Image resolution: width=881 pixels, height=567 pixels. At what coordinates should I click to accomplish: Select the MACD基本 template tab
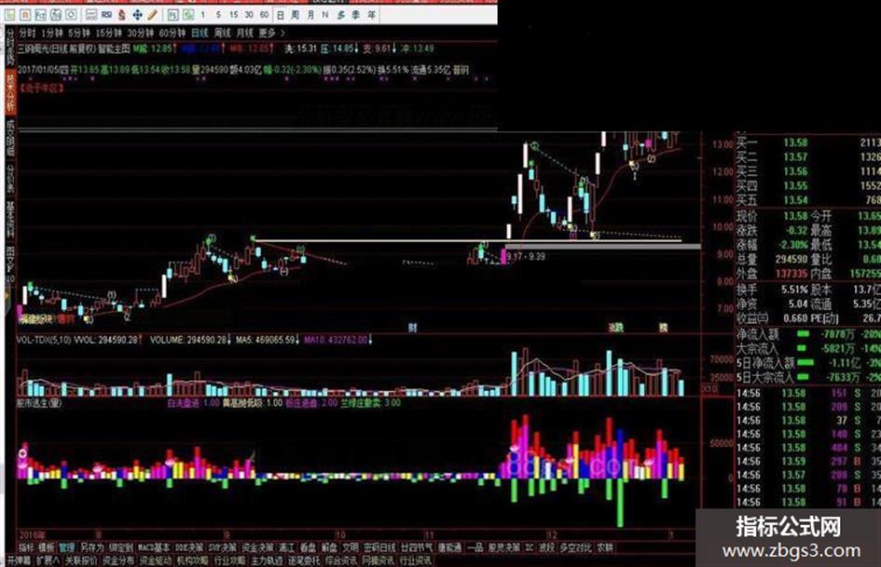coord(154,547)
